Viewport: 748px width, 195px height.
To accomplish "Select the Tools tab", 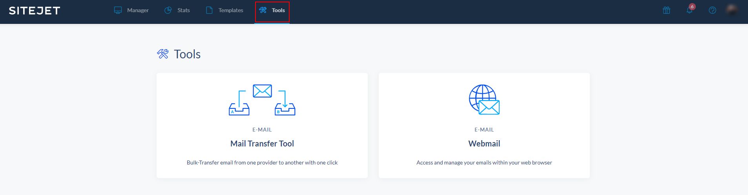I will coord(272,10).
